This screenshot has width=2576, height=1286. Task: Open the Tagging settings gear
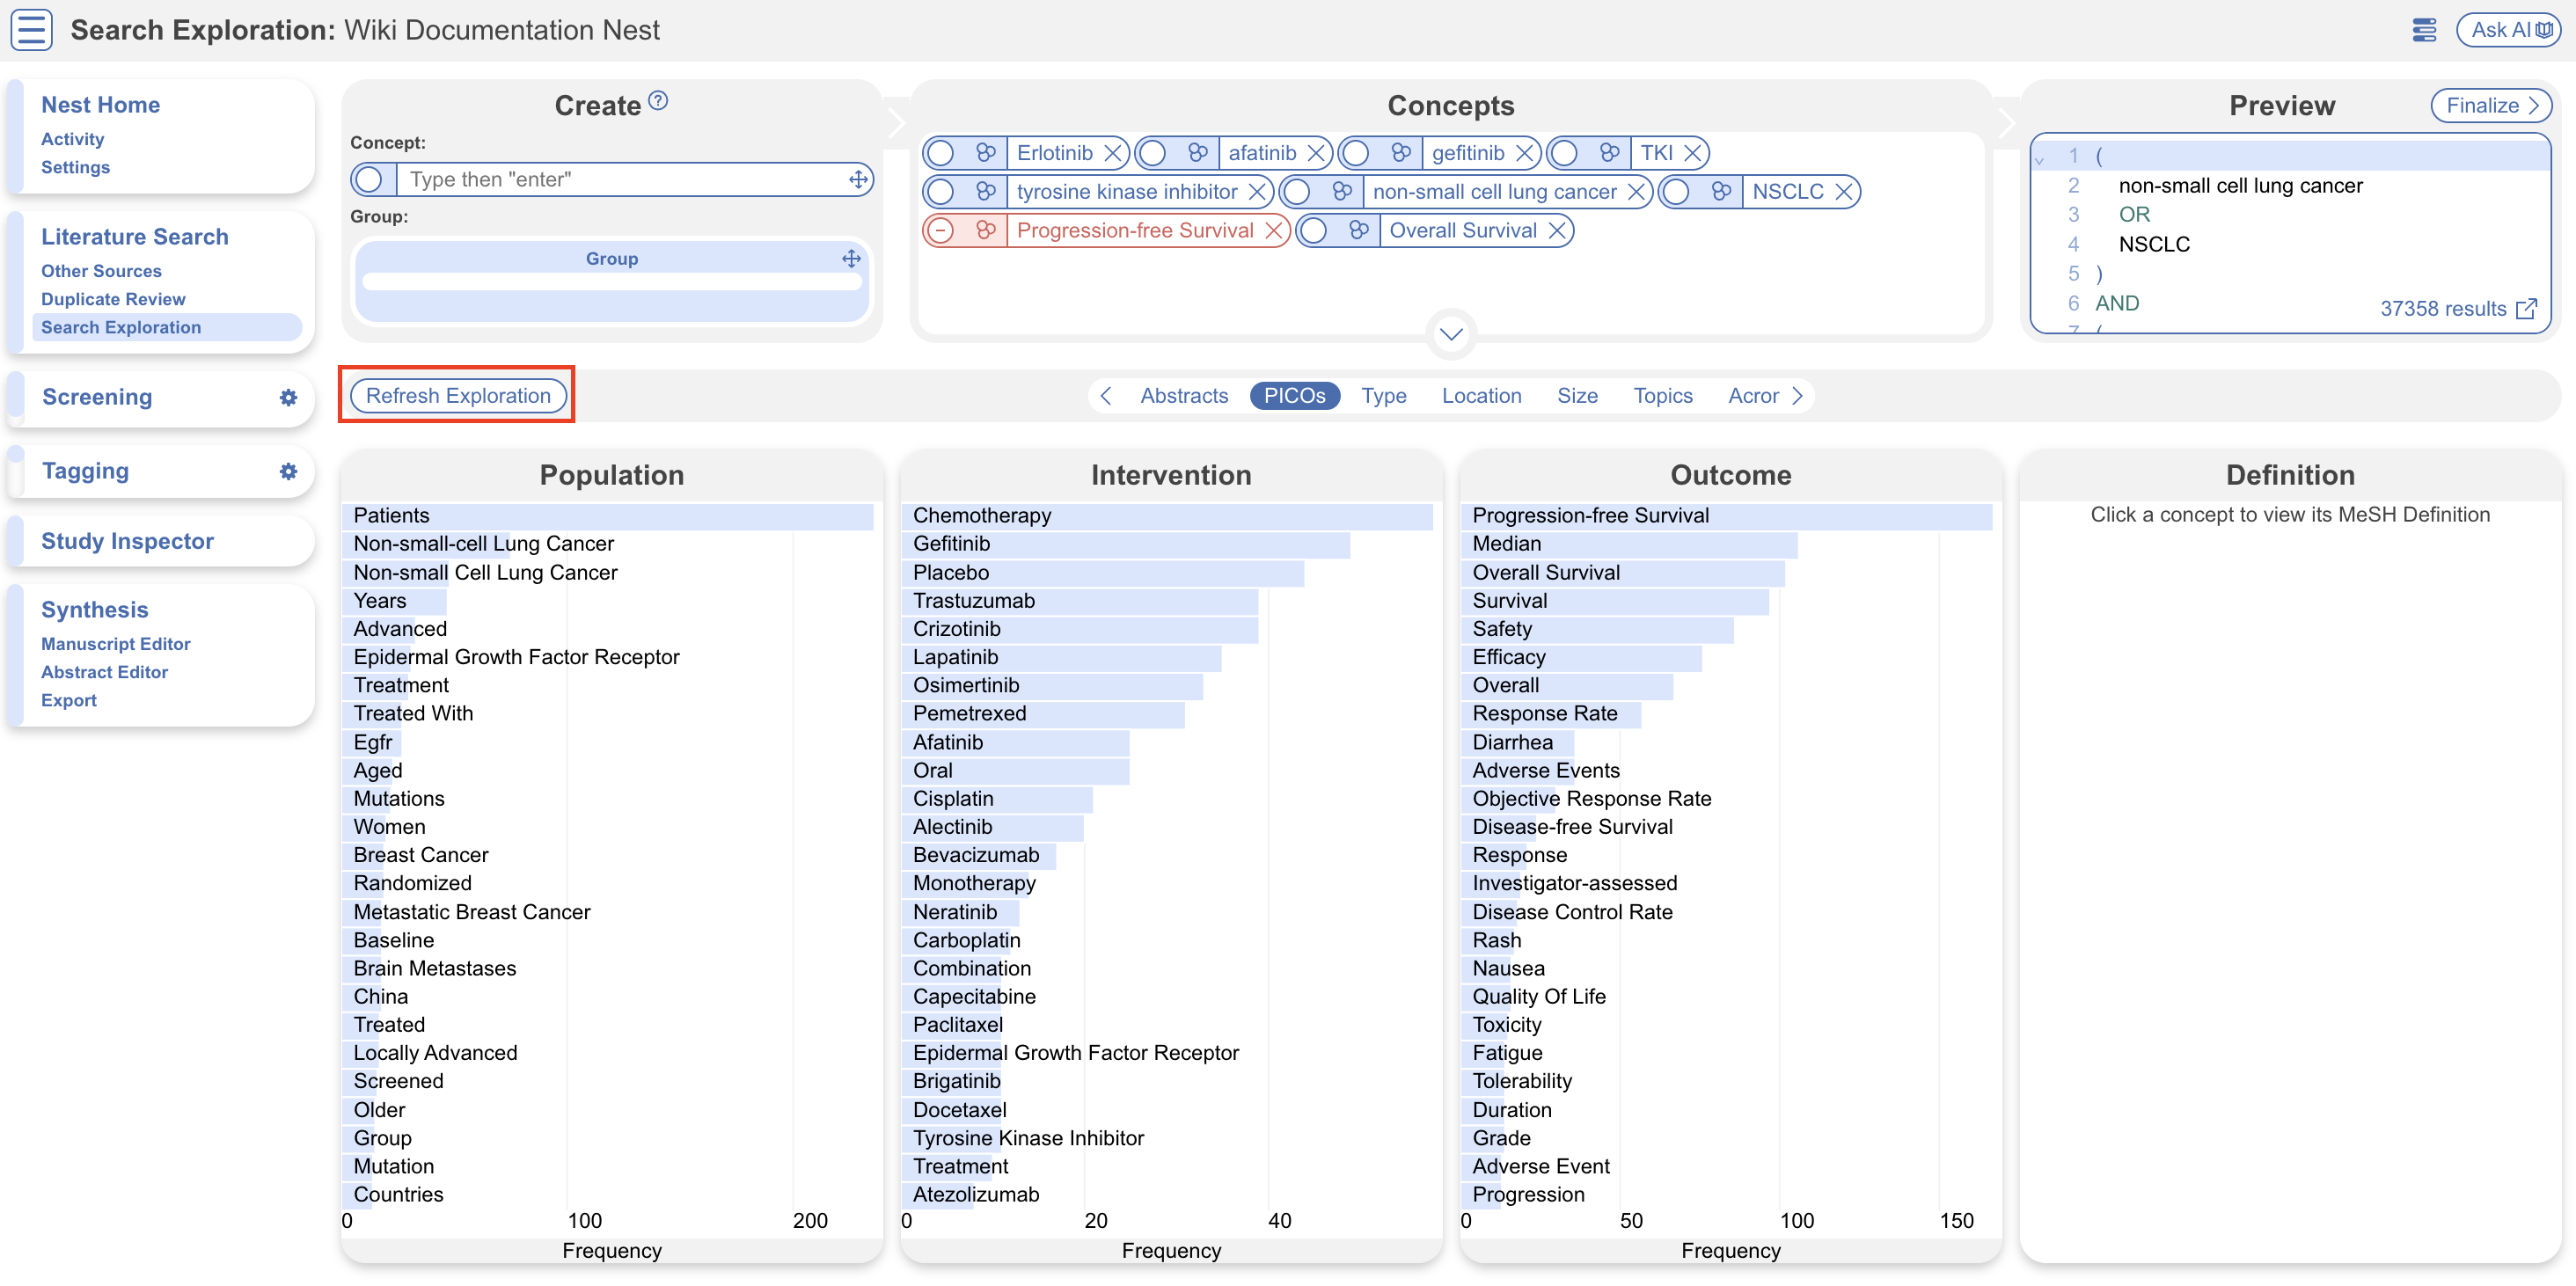click(x=288, y=471)
